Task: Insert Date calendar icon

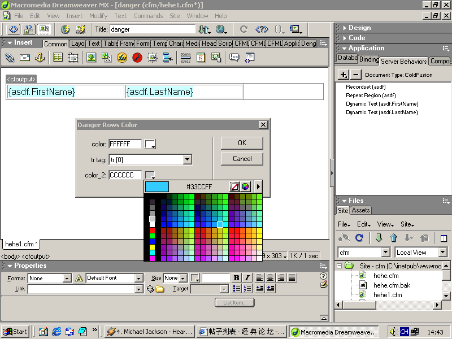Action: click(201, 58)
